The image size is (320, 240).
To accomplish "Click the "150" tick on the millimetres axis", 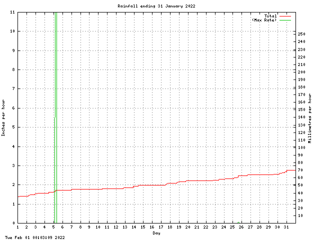I will pos(301,110).
